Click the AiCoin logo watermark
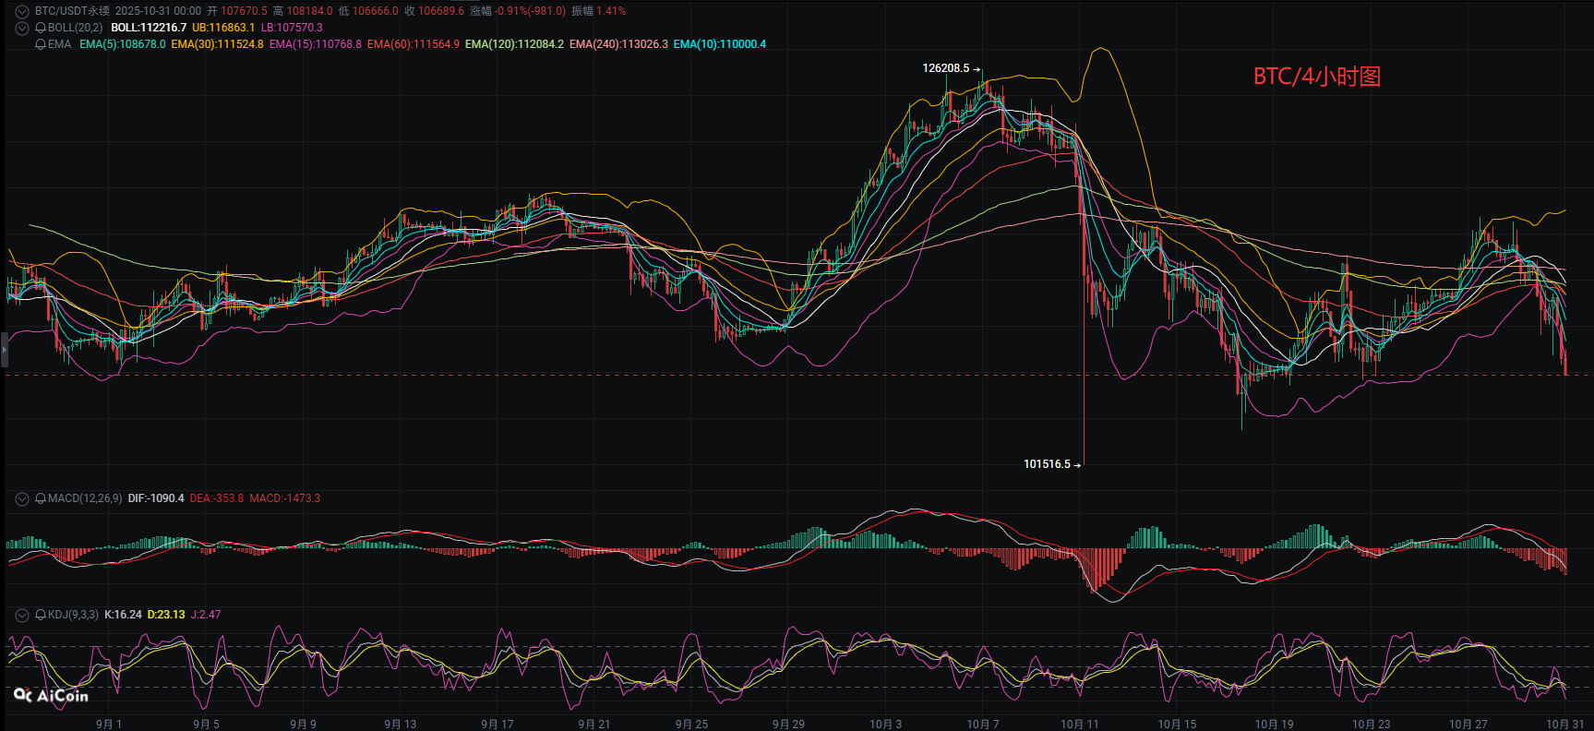1594x731 pixels. coord(52,696)
